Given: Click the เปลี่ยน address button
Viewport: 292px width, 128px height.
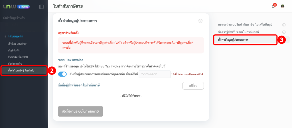Looking at the screenshot, I should (193, 85).
